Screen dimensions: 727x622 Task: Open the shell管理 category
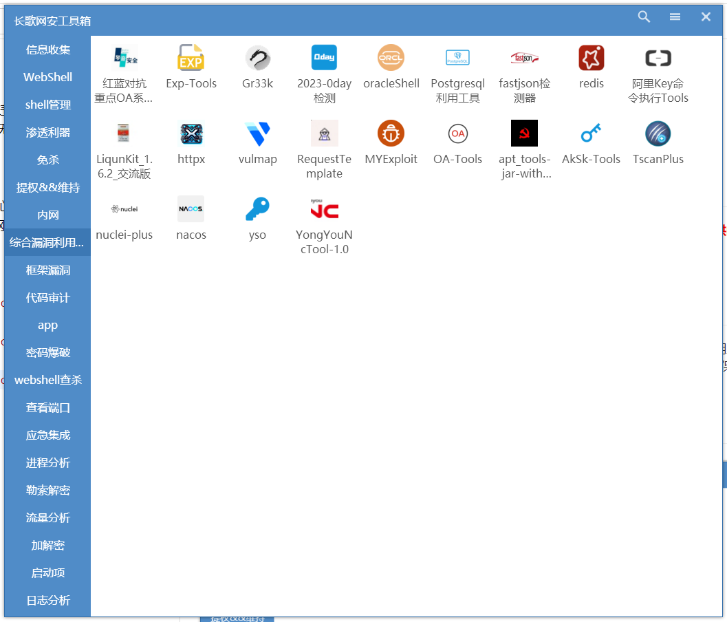[x=47, y=105]
